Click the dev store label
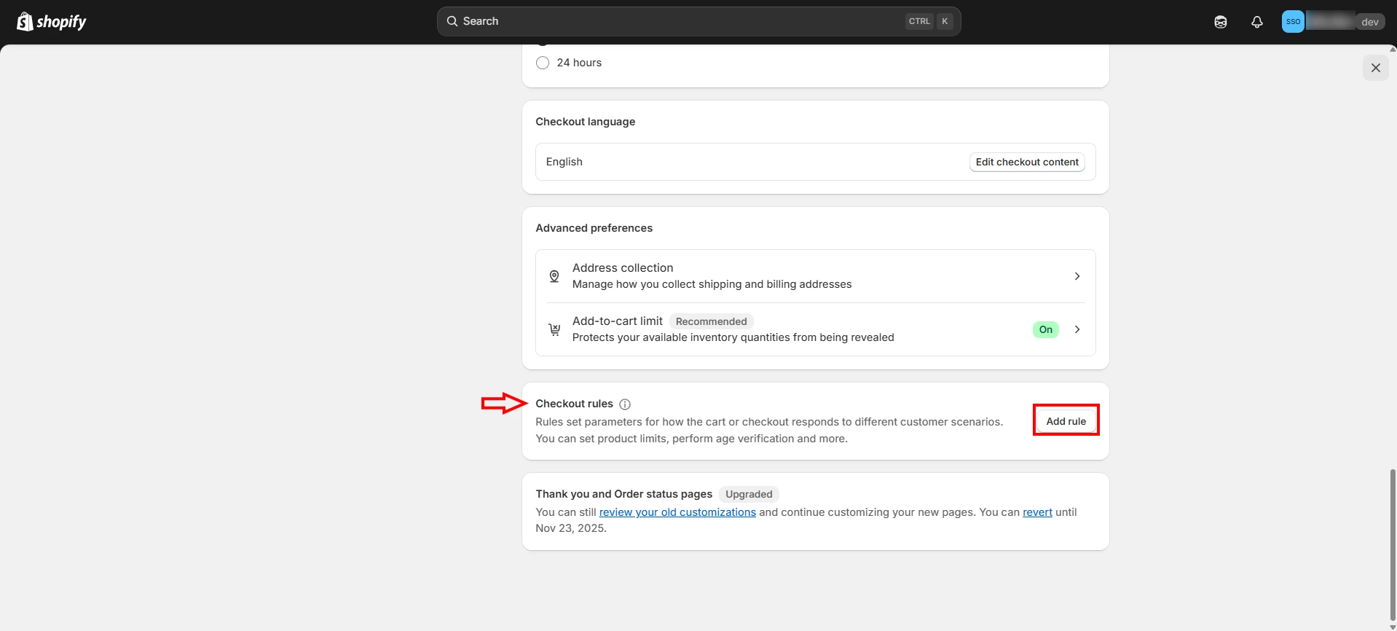 pos(1370,22)
